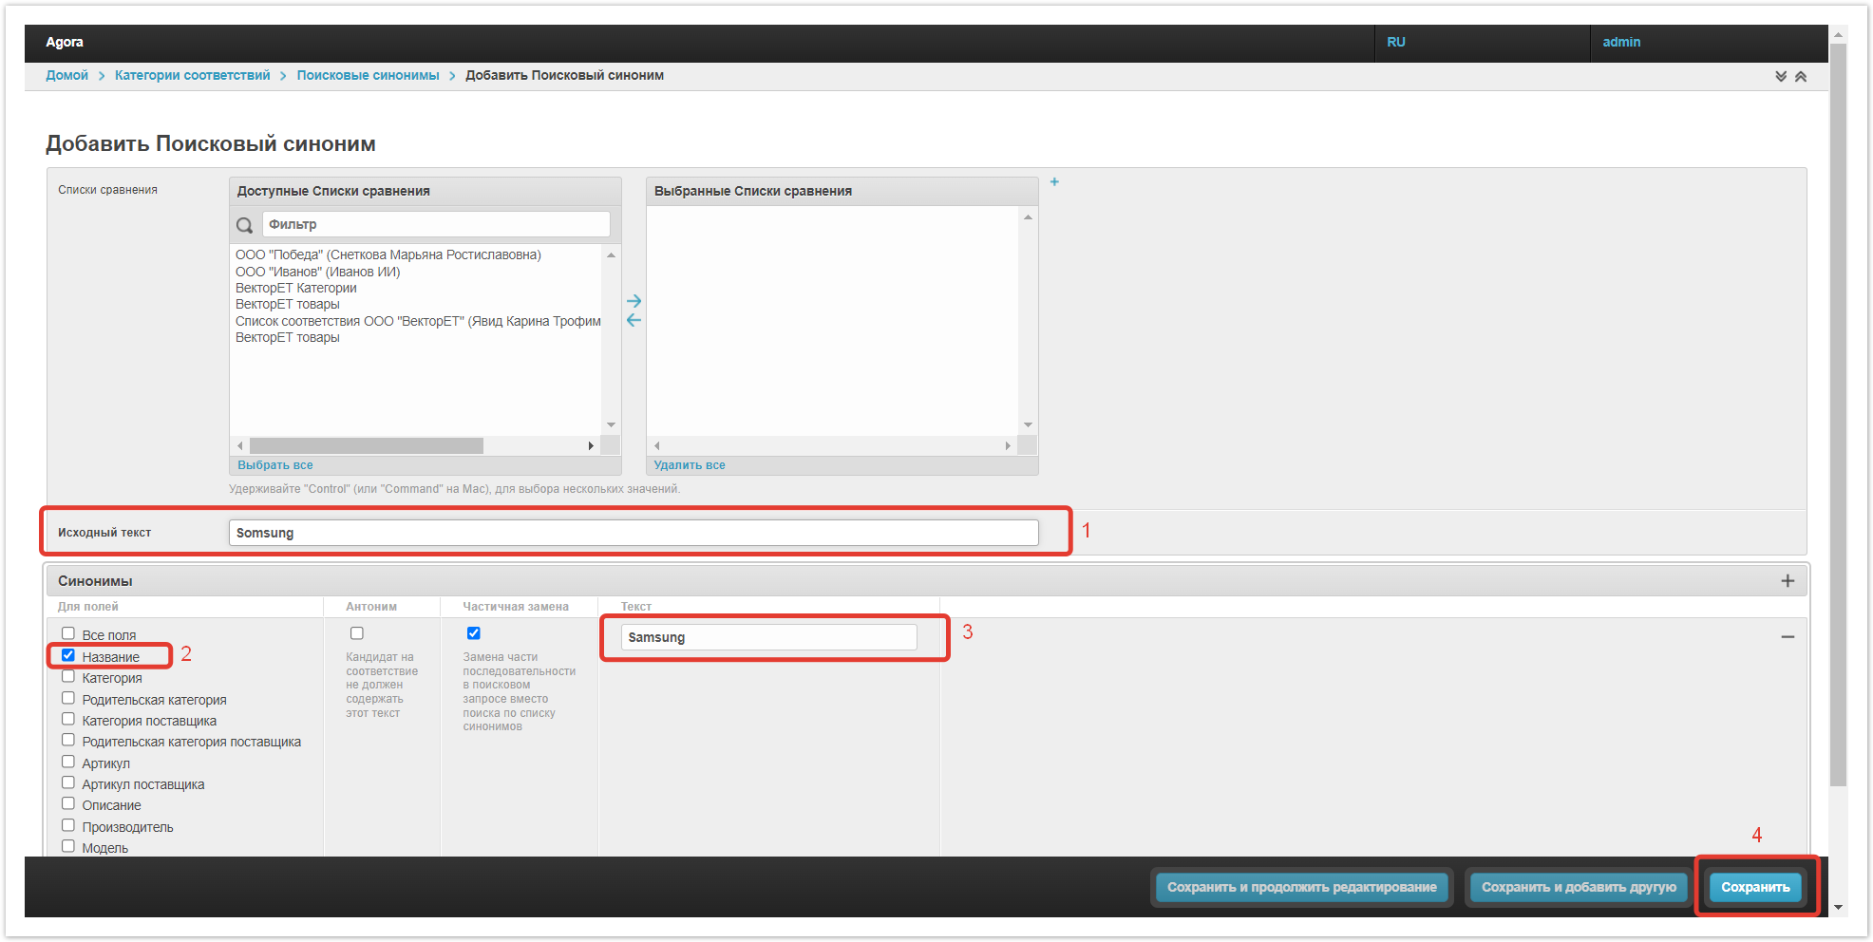1873x942 pixels.
Task: Remove the Samsung synonym row with minus icon
Action: click(1787, 637)
